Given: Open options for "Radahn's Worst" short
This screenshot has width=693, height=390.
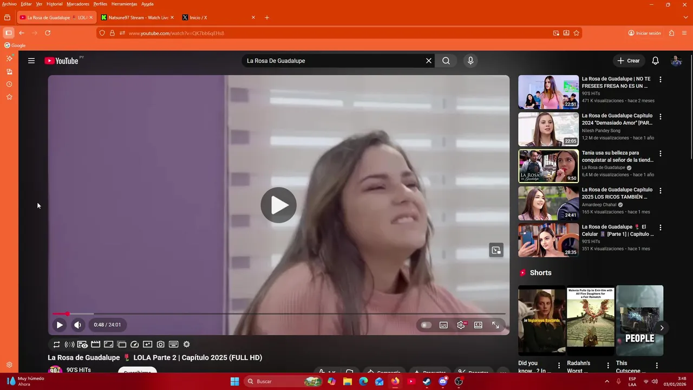Looking at the screenshot, I should pos(608,366).
